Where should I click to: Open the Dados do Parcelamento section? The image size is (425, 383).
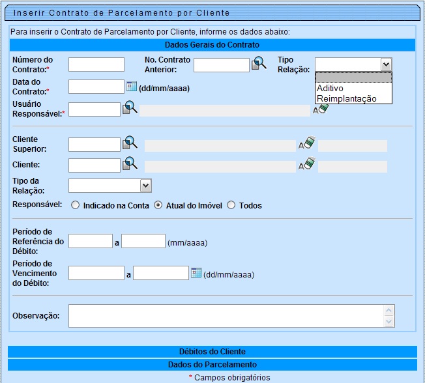212,365
